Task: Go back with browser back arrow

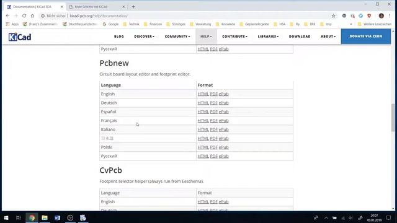Action: coord(7,15)
